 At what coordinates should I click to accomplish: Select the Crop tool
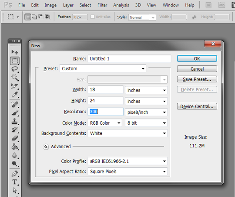(x=15, y=86)
